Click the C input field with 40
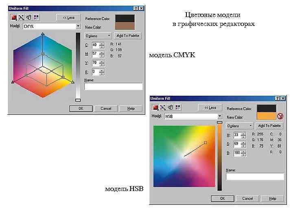Screen dimensions: 293x219 click(x=96, y=45)
